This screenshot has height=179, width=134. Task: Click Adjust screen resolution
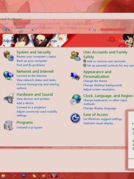(99, 89)
